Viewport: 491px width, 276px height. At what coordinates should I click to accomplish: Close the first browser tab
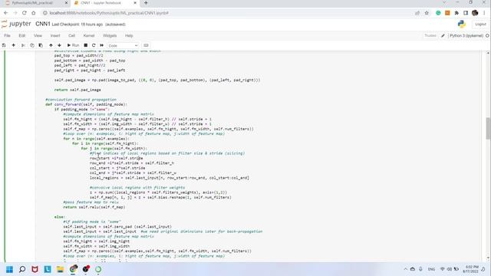click(66, 3)
